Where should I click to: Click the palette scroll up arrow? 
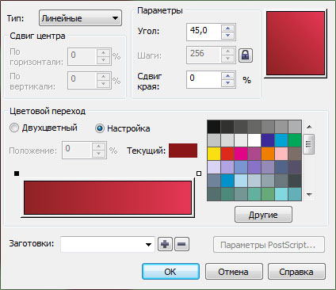309,127
